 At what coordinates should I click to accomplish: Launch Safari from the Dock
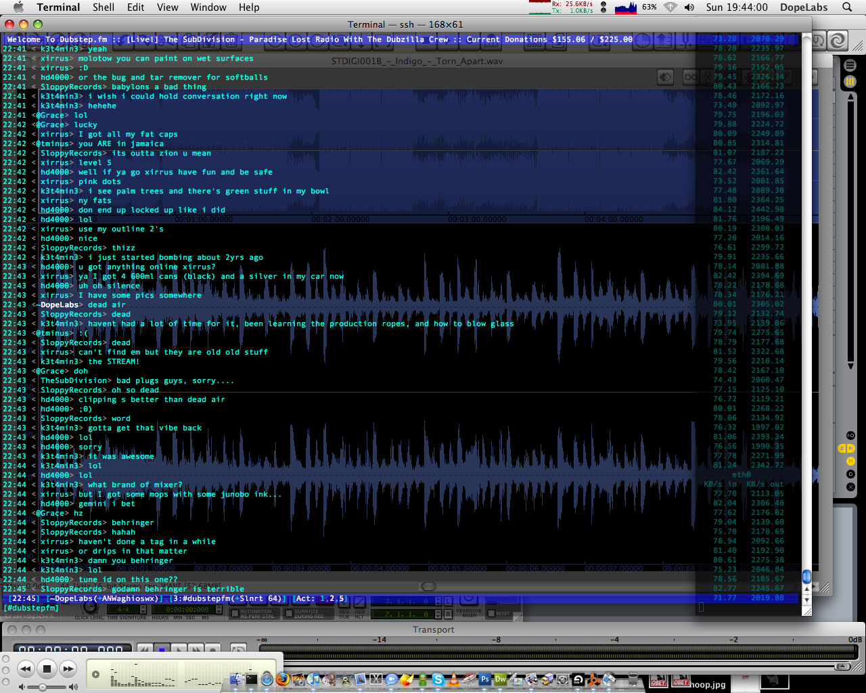pos(267,678)
